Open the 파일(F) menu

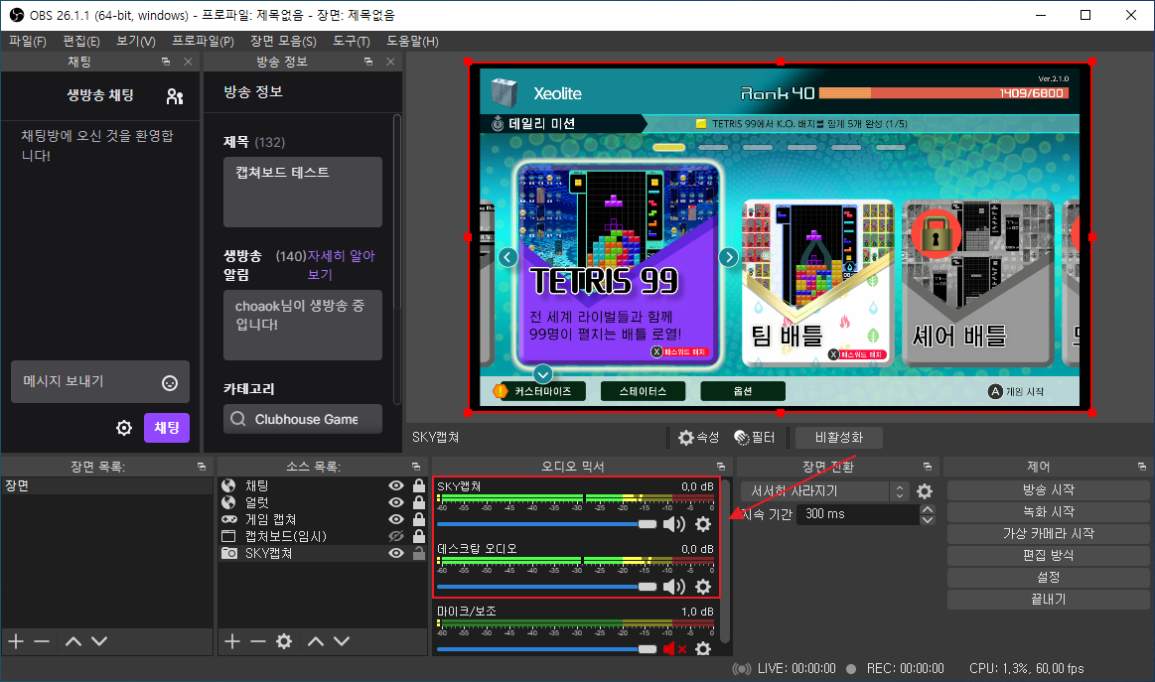click(x=27, y=42)
